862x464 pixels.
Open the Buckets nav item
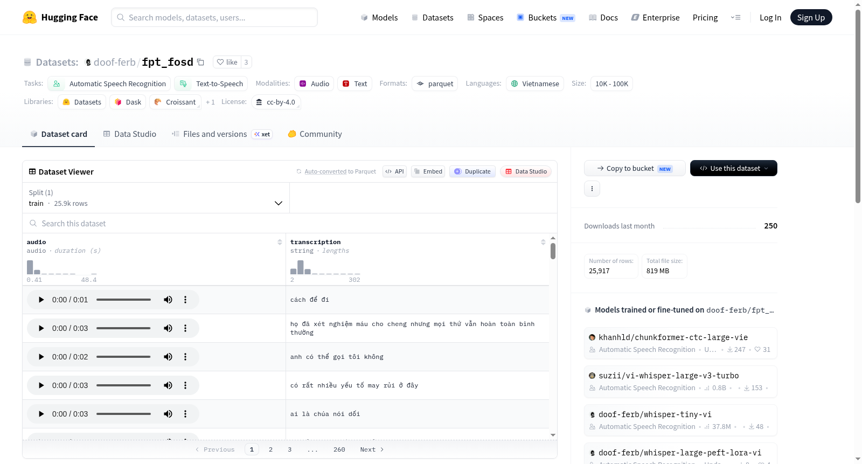pyautogui.click(x=546, y=17)
